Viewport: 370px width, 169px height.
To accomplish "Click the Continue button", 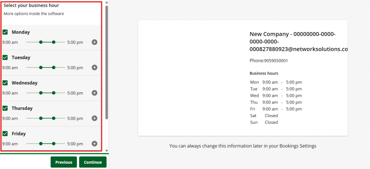I will (93, 162).
